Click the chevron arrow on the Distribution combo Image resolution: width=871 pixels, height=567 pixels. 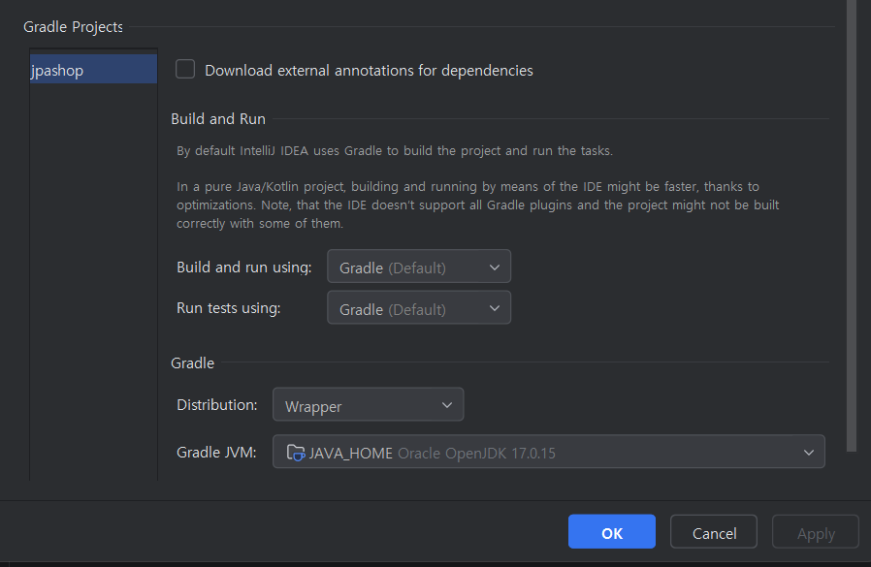point(447,405)
